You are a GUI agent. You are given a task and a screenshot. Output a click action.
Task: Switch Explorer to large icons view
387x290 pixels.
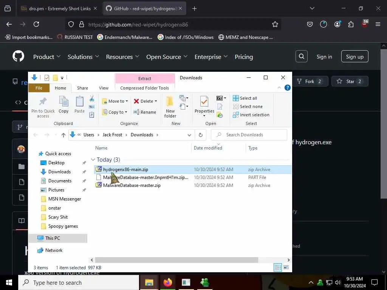tap(286, 268)
